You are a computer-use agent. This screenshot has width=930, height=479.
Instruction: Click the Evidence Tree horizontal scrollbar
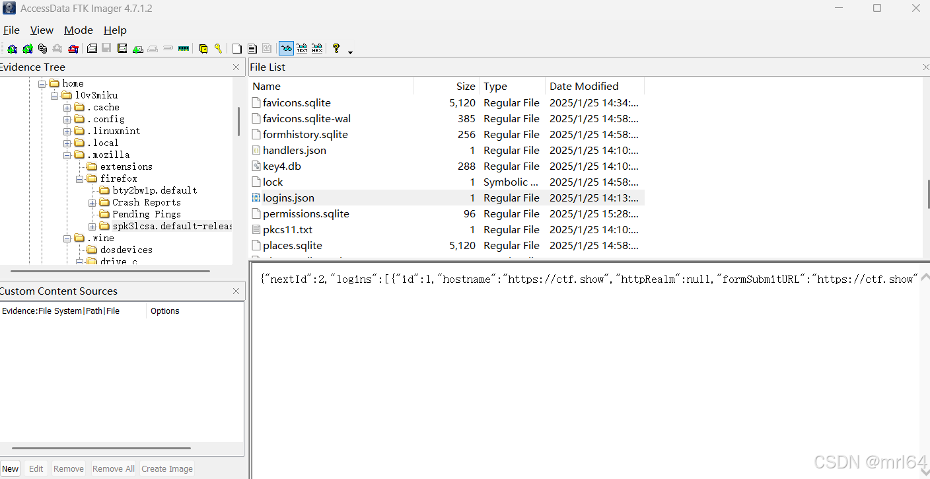point(110,271)
